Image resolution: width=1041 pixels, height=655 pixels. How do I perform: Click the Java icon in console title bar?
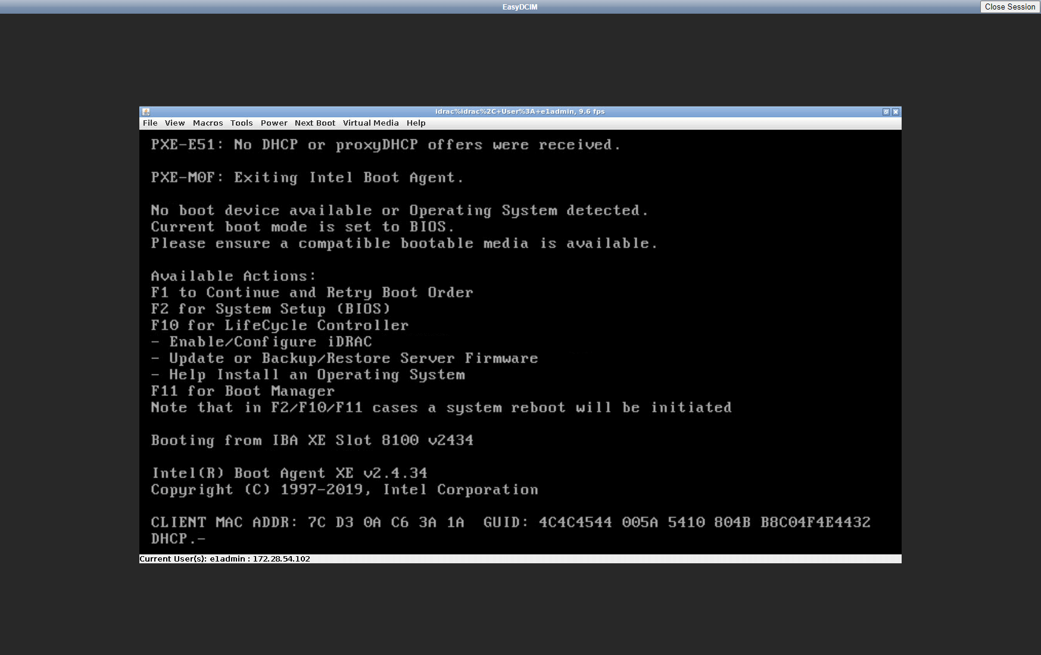tap(146, 112)
